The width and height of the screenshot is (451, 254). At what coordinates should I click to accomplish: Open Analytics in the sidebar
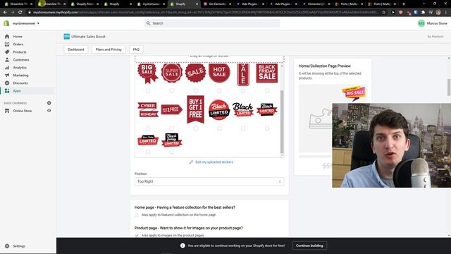coord(20,68)
